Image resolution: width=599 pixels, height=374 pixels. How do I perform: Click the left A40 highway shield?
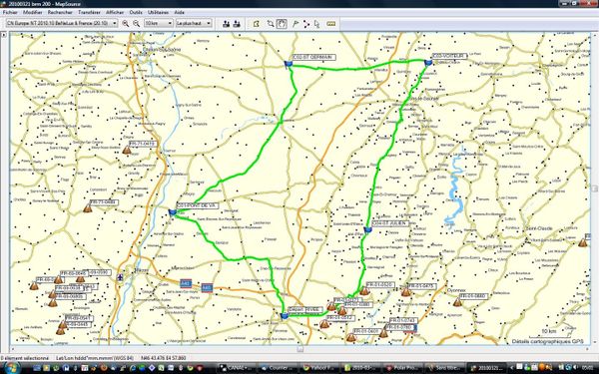point(186,283)
